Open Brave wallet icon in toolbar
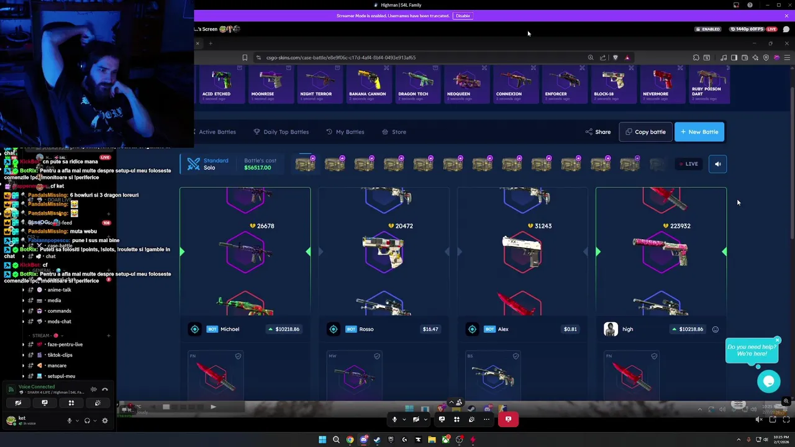Screen dimensions: 795x447 pos(745,58)
